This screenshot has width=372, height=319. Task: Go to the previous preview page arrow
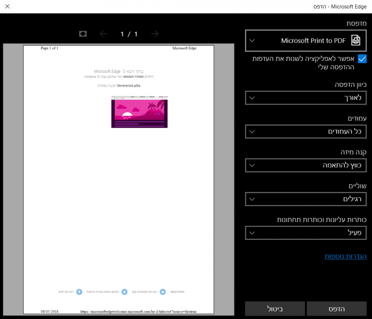tap(104, 34)
